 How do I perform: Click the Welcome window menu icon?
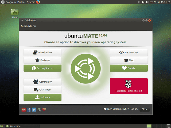[22, 20]
